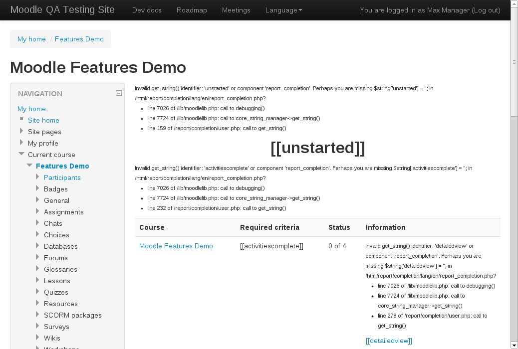The height and width of the screenshot is (349, 518).
Task: Click My home in the breadcrumb
Action: coord(31,39)
